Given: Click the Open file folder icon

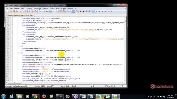Looking at the screenshot, I should (x=11, y=12).
